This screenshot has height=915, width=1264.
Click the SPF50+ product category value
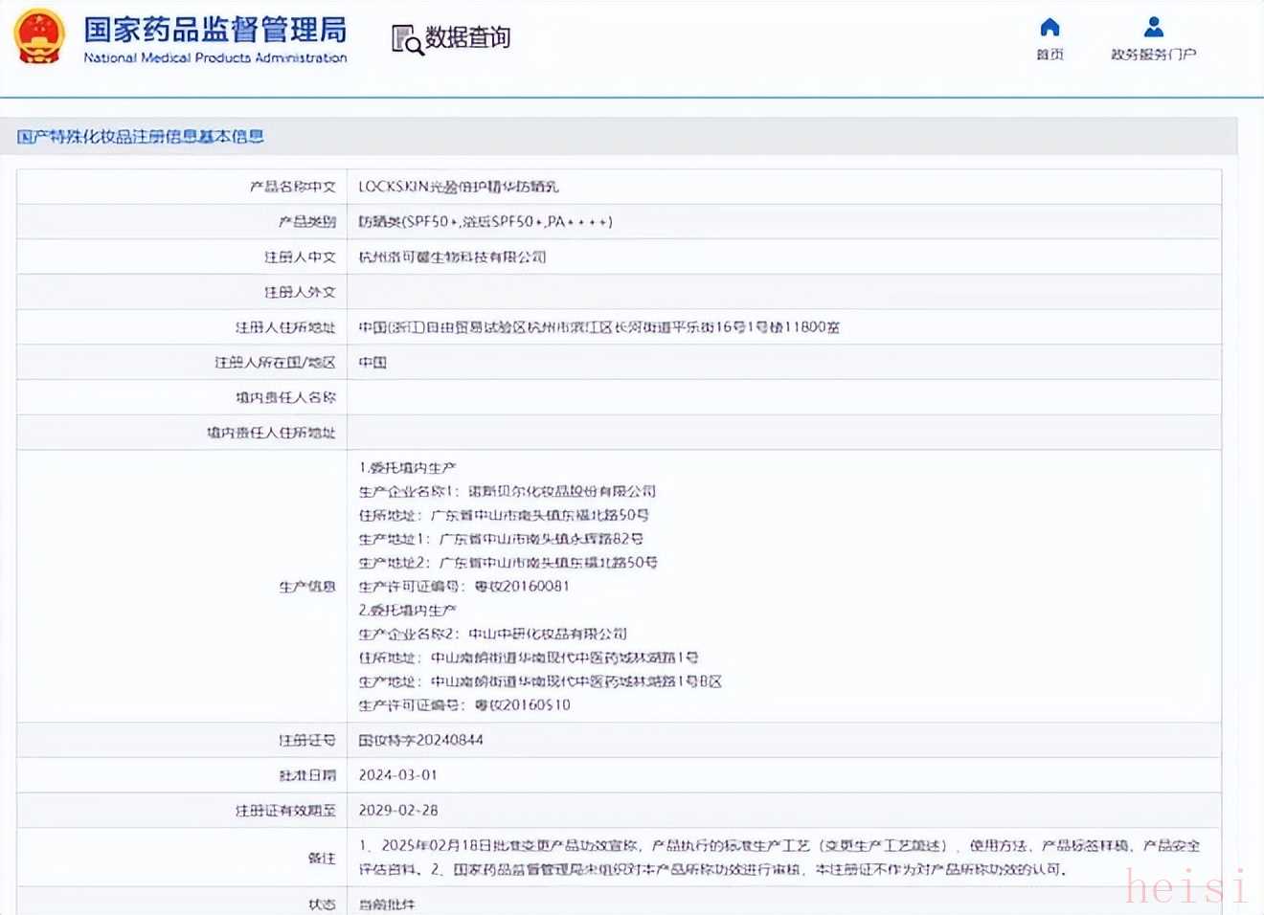pos(485,222)
